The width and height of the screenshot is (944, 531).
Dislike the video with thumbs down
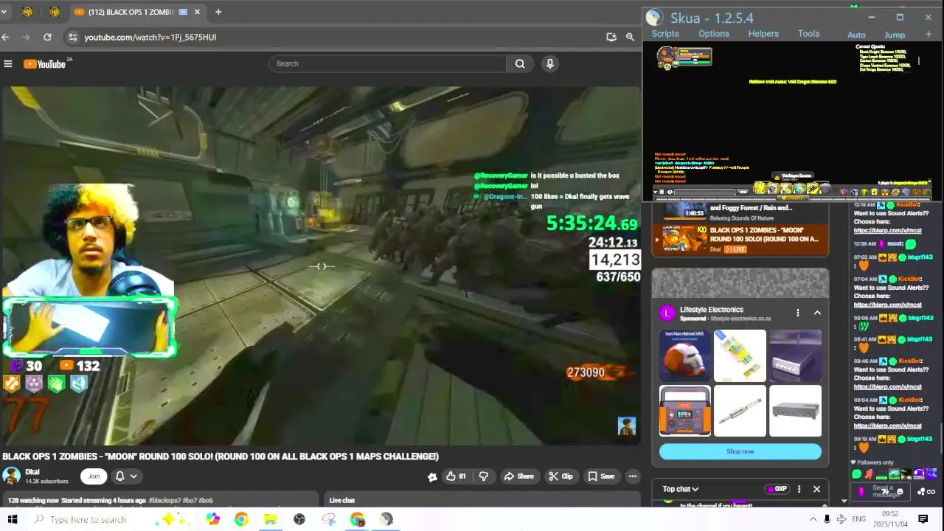(x=484, y=476)
